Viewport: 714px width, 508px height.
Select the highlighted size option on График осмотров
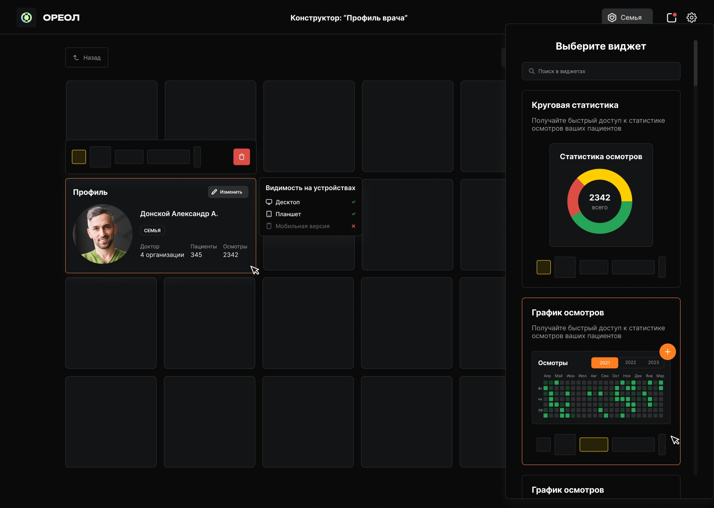tap(594, 444)
